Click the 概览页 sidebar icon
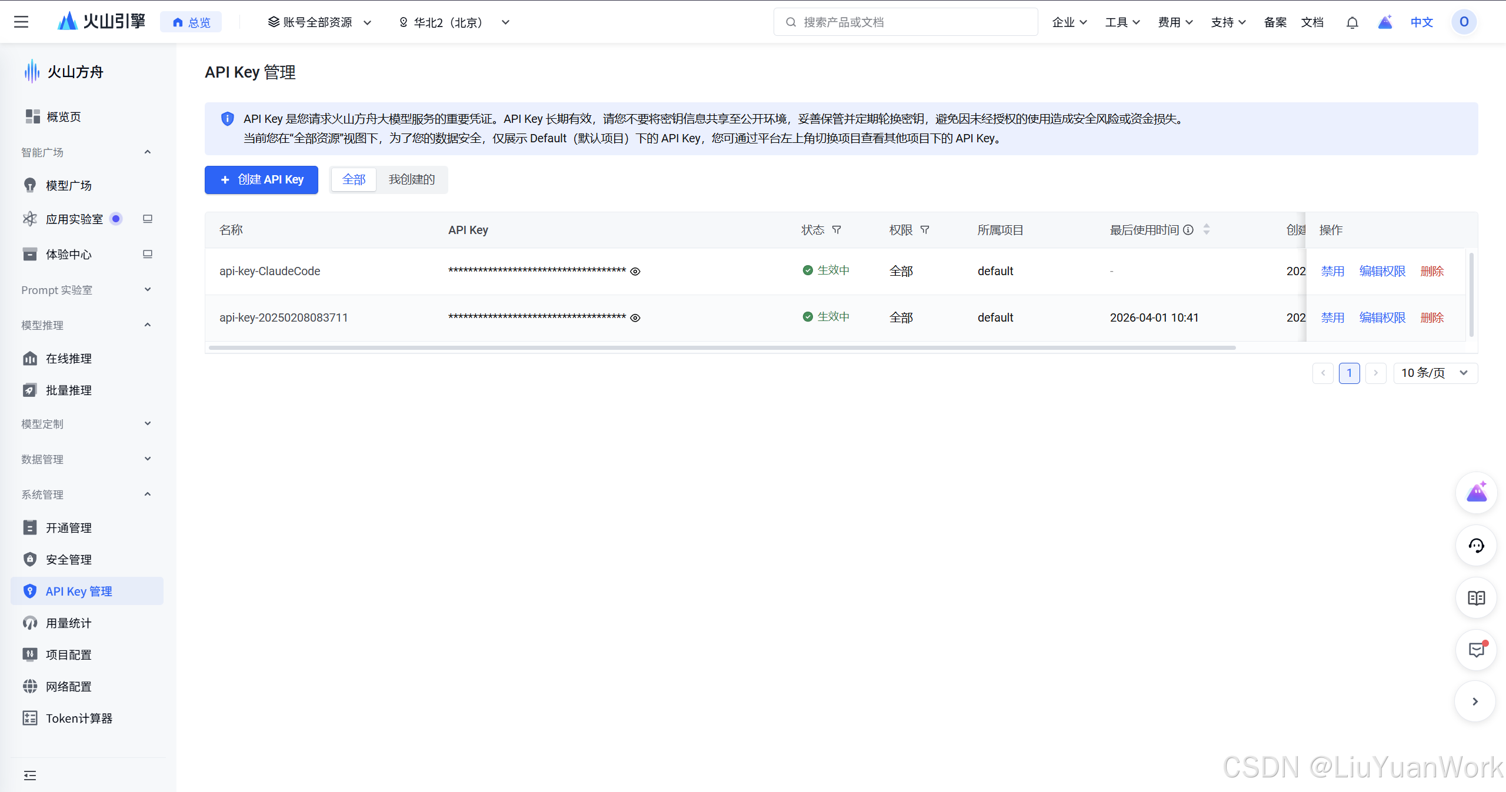The width and height of the screenshot is (1506, 792). click(x=32, y=116)
